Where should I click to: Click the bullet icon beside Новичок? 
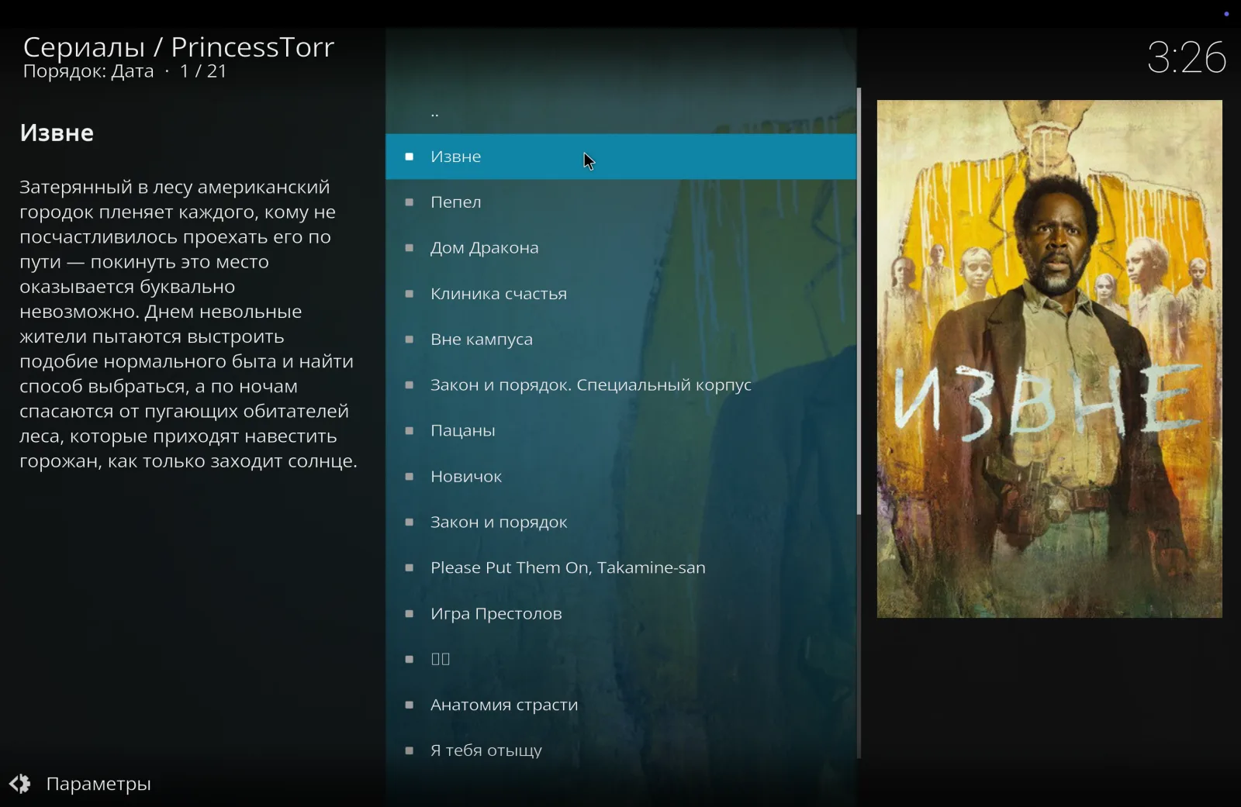pyautogui.click(x=410, y=477)
